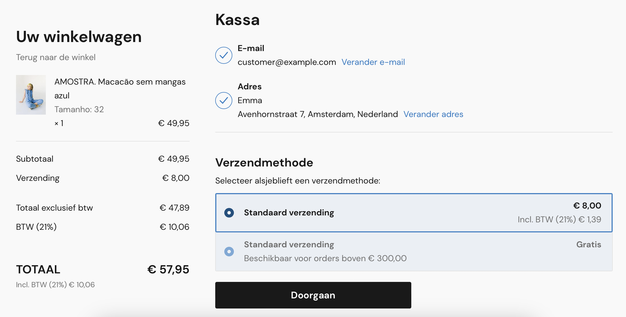Click the E-mail step checkmark icon
The height and width of the screenshot is (317, 626).
[223, 55]
